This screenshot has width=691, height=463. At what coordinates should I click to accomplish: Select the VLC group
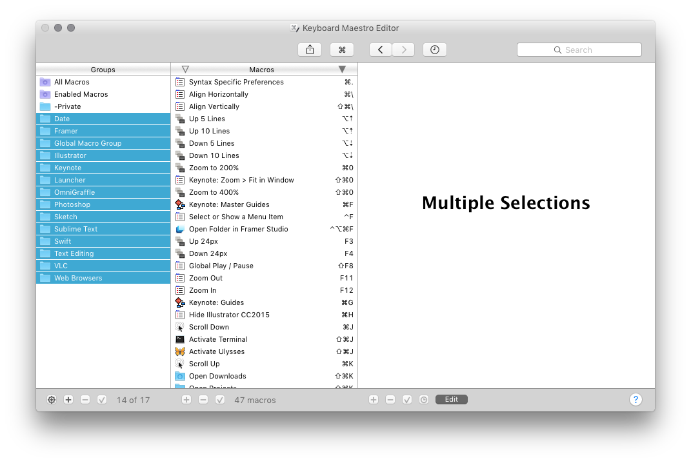[x=103, y=266]
